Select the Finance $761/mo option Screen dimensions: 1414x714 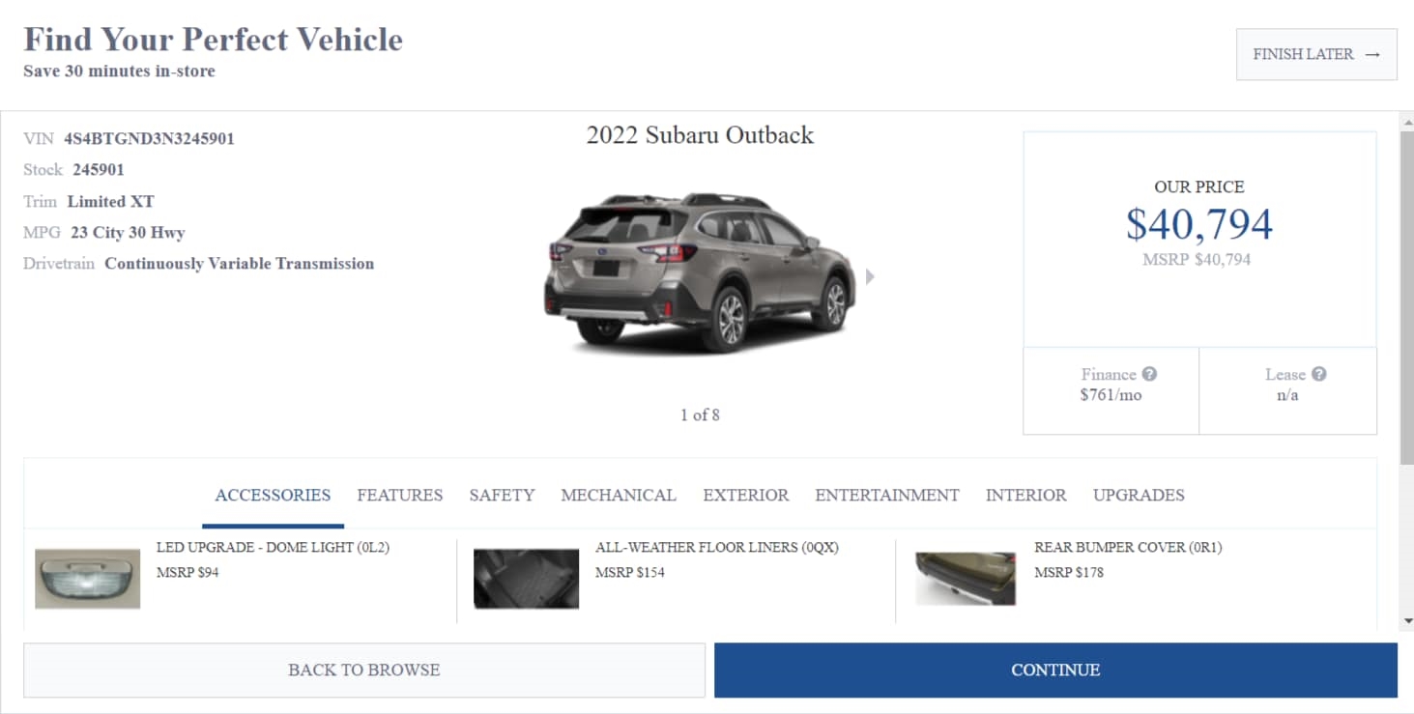1111,390
